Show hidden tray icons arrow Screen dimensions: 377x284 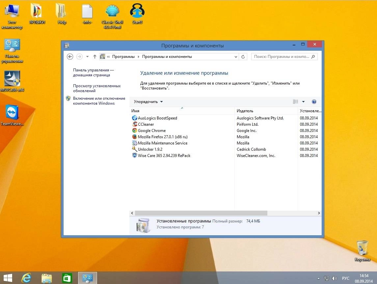click(319, 278)
